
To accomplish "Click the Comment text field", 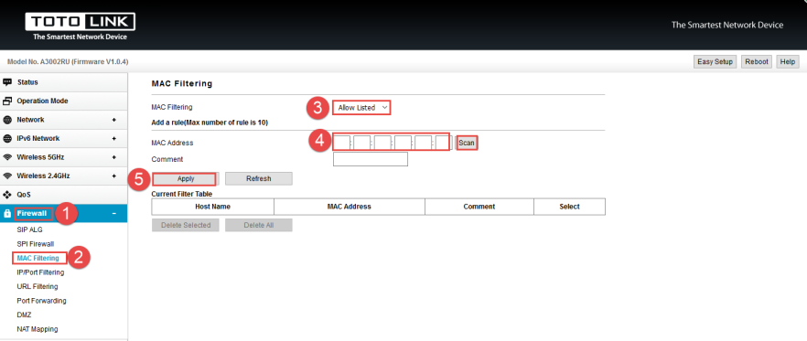I will [x=371, y=159].
